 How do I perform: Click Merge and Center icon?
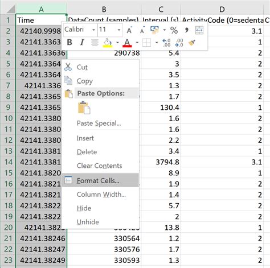pyautogui.click(x=199, y=30)
